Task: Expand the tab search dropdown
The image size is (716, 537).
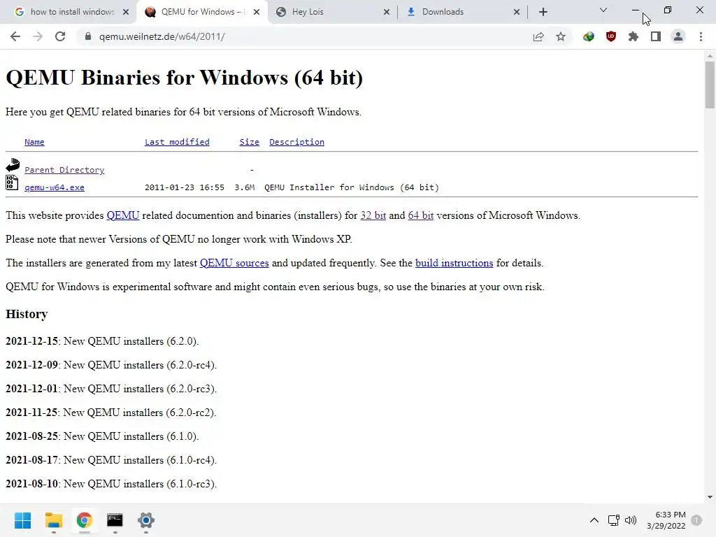Action: [x=603, y=10]
